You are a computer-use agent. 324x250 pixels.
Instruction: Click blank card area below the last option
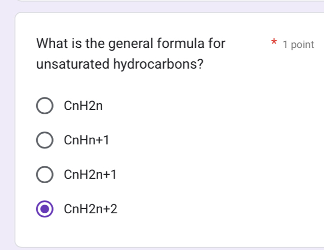(169, 232)
